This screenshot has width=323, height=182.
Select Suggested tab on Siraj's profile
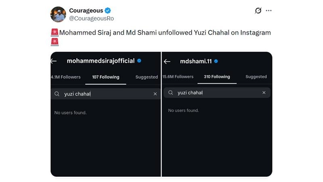click(147, 77)
